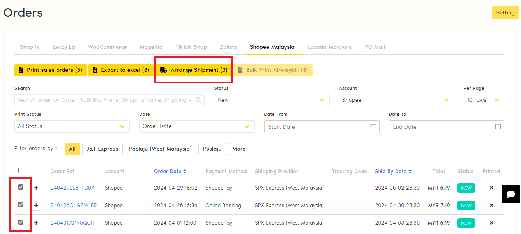Open the Date From calendar icon

pyautogui.click(x=373, y=127)
